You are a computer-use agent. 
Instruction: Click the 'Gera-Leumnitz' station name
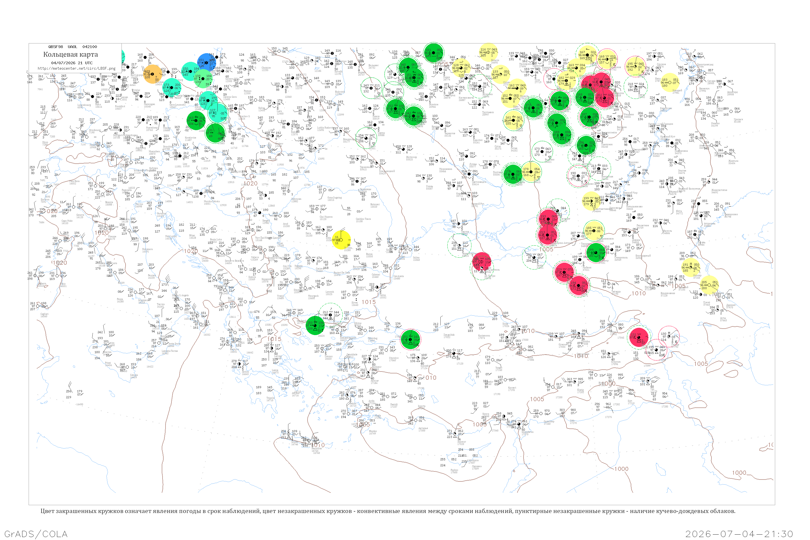coord(177,105)
